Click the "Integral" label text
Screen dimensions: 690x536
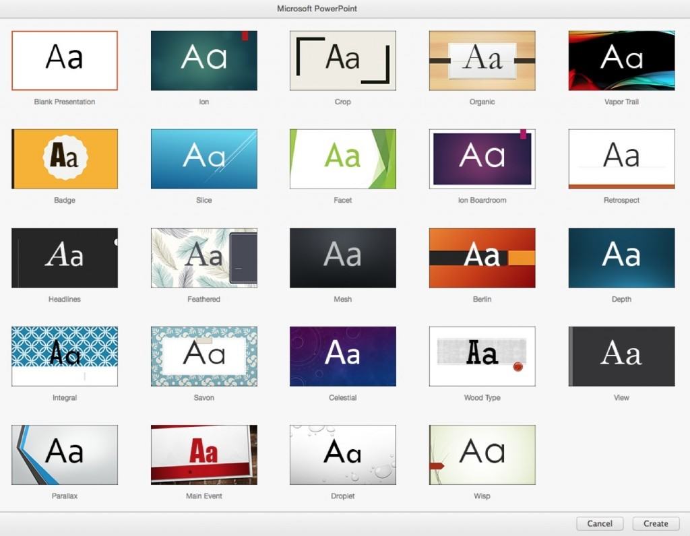[65, 397]
